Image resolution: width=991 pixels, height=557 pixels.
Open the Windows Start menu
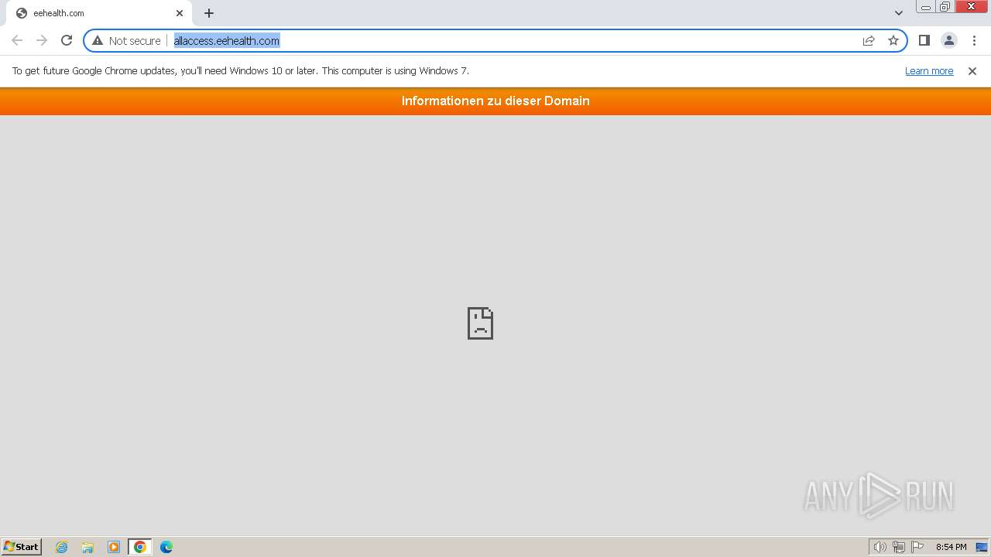click(22, 546)
